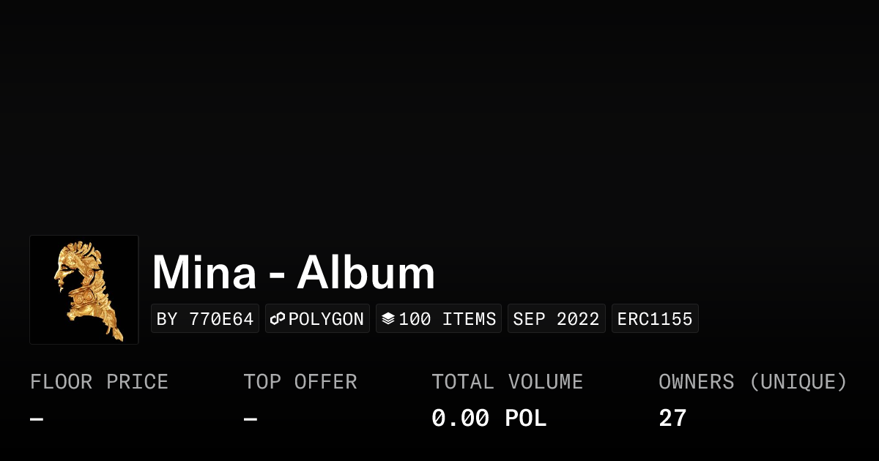Image resolution: width=879 pixels, height=461 pixels.
Task: Click the dash value under Floor Price
Action: (x=37, y=419)
